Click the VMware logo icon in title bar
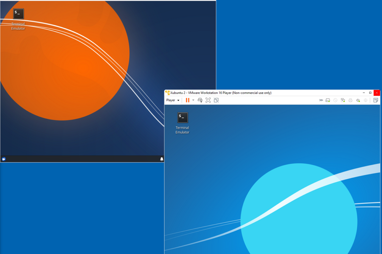Screen dimensions: 382x254 pyautogui.click(x=167, y=93)
